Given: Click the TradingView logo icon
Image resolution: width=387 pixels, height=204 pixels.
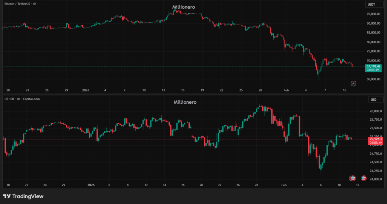Looking at the screenshot, I should tap(6, 196).
